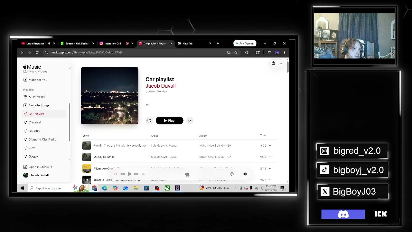Click the Muddy Blunts album artwork thumbnail
Screen dimensions: 412x232
pos(87,157)
